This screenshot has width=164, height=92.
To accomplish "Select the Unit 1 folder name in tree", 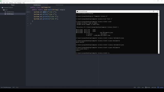I will [x=6, y=10].
